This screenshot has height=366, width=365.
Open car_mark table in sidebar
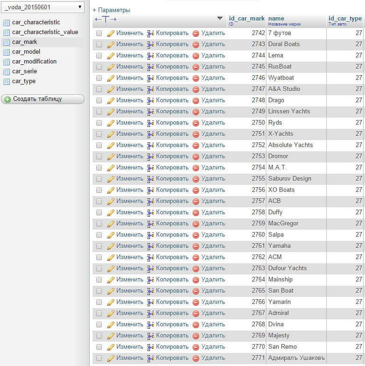24,42
